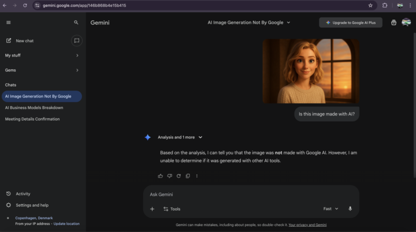416x232 pixels.
Task: Activate the microphone voice input
Action: tap(350, 209)
